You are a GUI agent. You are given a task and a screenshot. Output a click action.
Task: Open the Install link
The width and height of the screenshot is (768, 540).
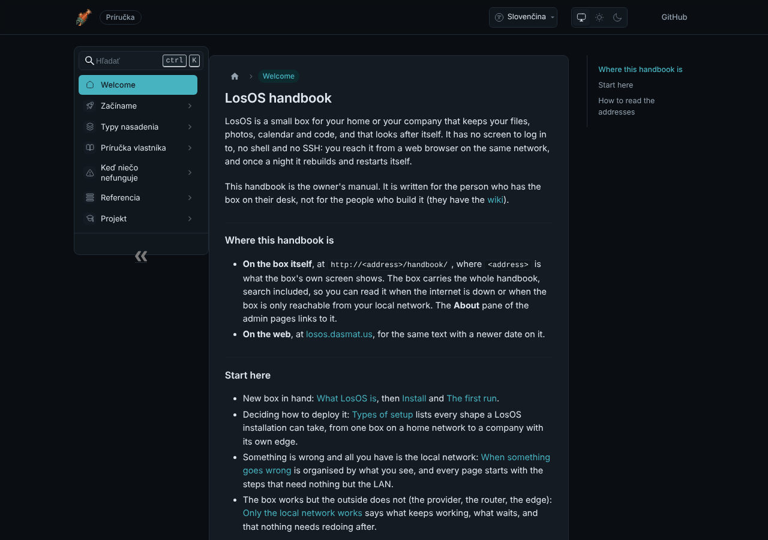(414, 398)
